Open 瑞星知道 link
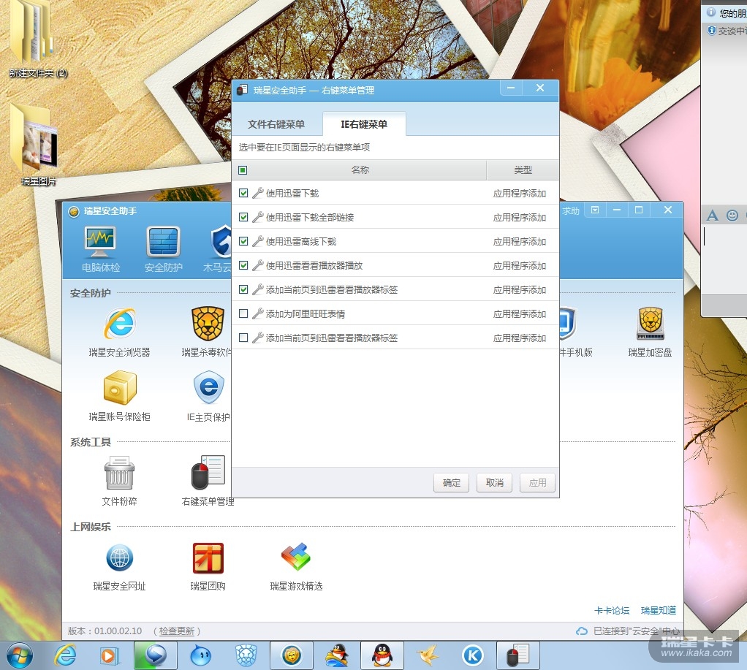The image size is (747, 670). (x=659, y=611)
